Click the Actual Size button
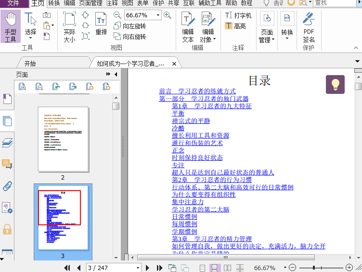Viewport: 362px width, 272px height. pyautogui.click(x=69, y=27)
